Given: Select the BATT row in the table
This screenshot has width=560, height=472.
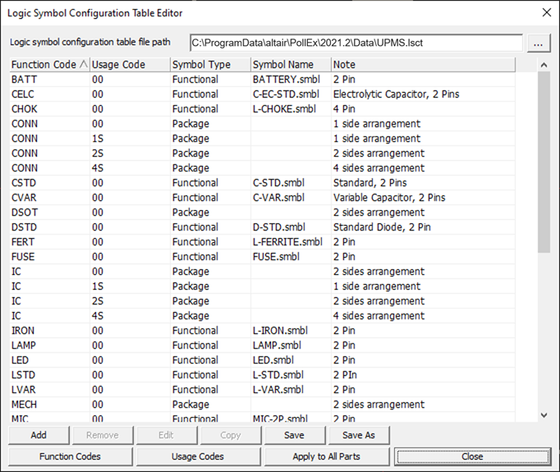Looking at the screenshot, I should pyautogui.click(x=25, y=80).
